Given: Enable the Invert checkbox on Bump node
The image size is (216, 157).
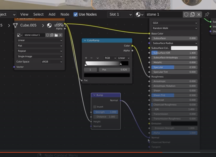Looking at the screenshot, I should [95, 107].
